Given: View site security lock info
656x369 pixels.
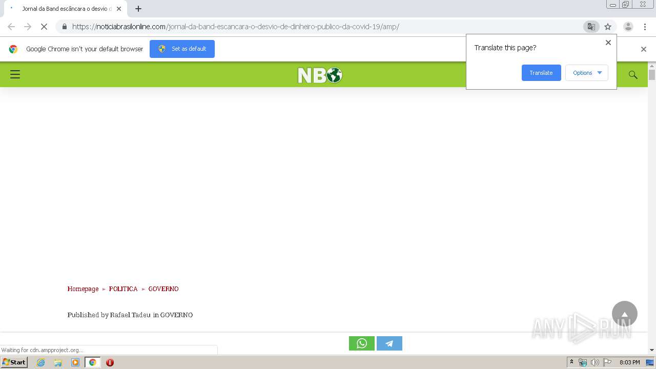Looking at the screenshot, I should (64, 27).
